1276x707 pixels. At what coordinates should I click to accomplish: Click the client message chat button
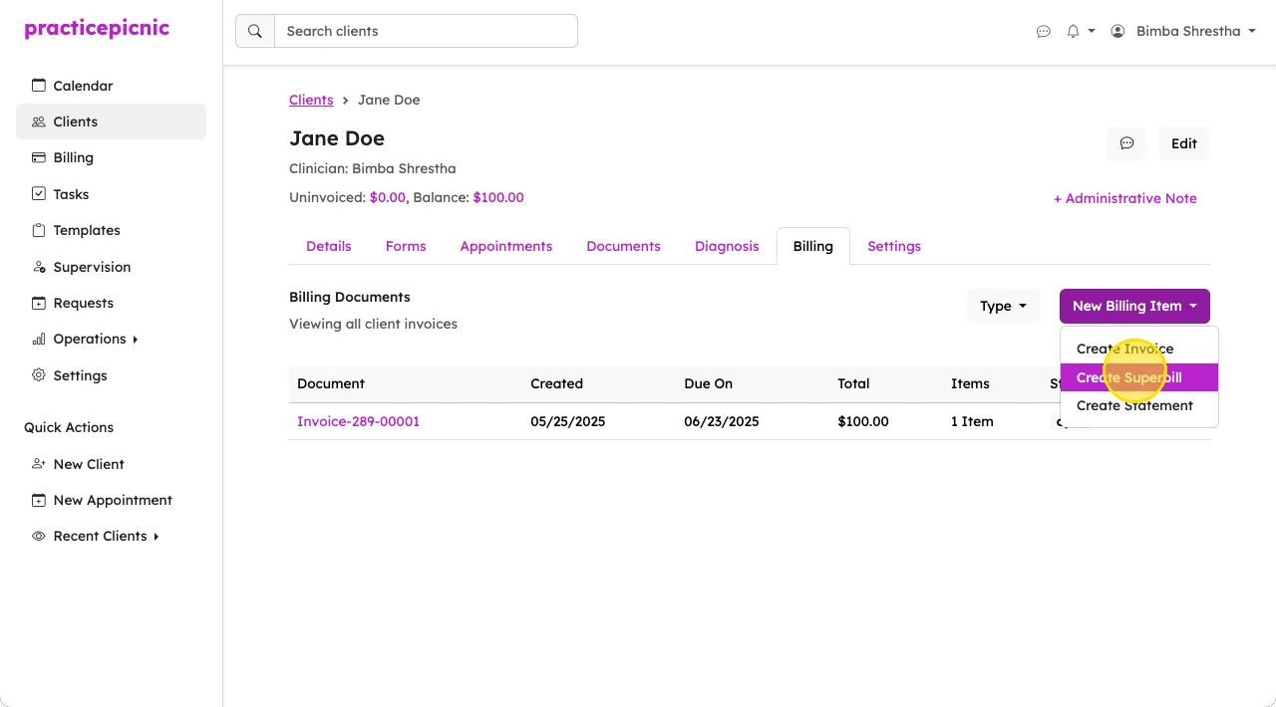(1126, 143)
